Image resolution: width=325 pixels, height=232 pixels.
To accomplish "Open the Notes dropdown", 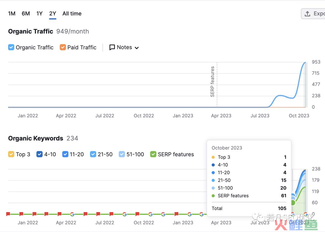I will point(124,47).
